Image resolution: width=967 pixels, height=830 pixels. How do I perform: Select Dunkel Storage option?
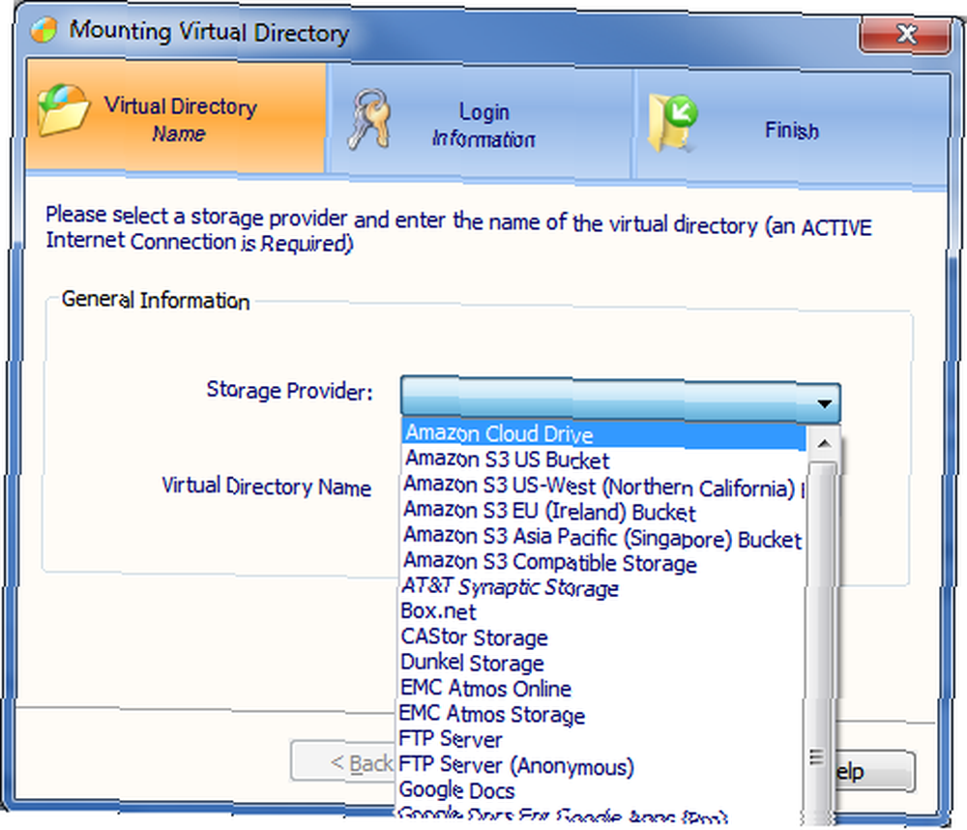pyautogui.click(x=601, y=663)
